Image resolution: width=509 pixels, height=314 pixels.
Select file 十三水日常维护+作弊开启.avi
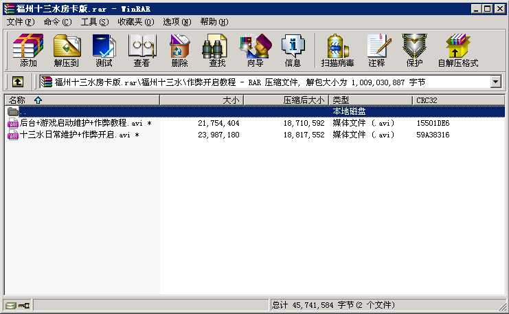(x=80, y=135)
